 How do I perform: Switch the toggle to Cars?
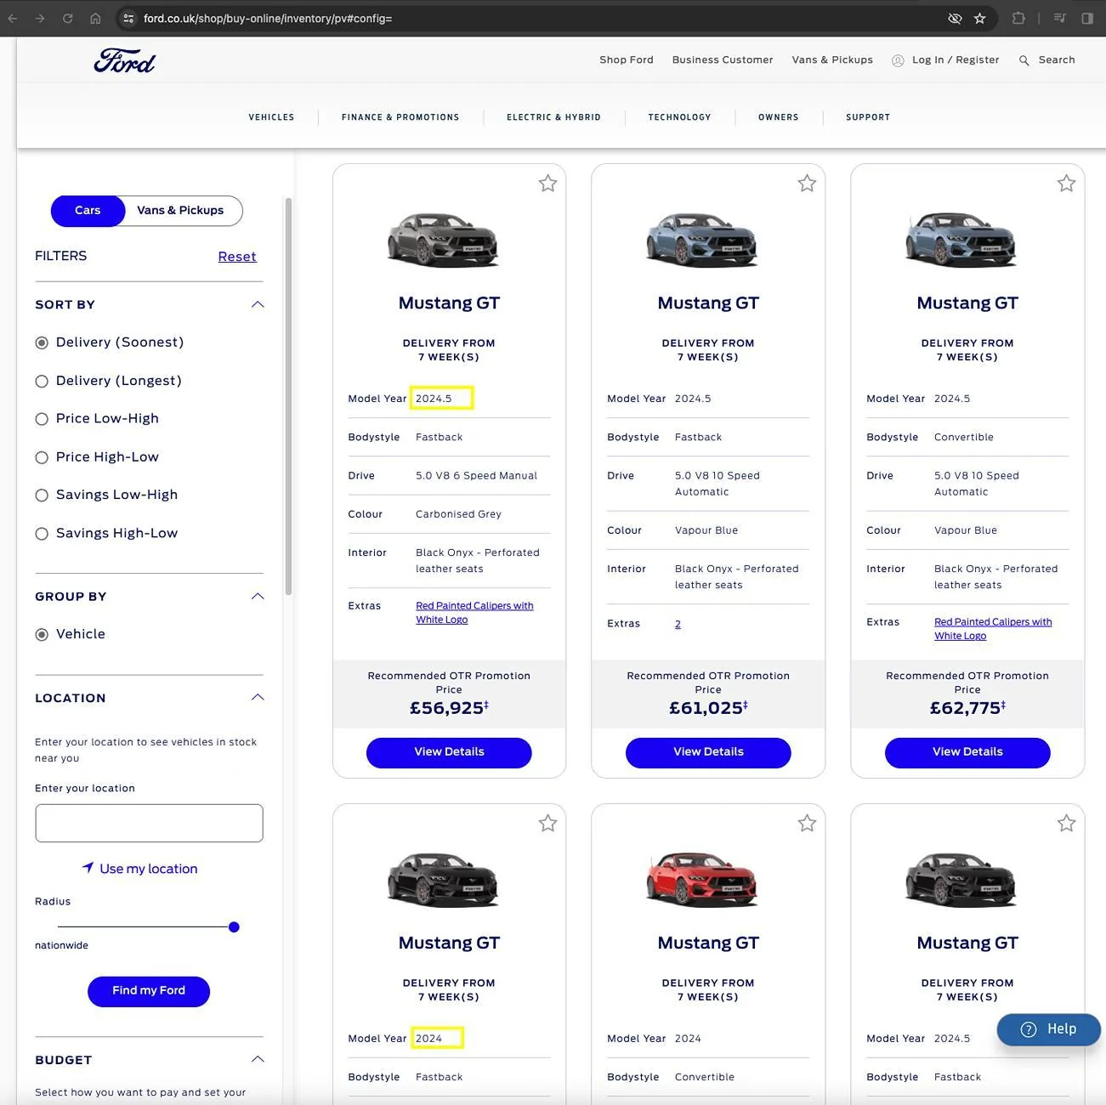click(88, 211)
